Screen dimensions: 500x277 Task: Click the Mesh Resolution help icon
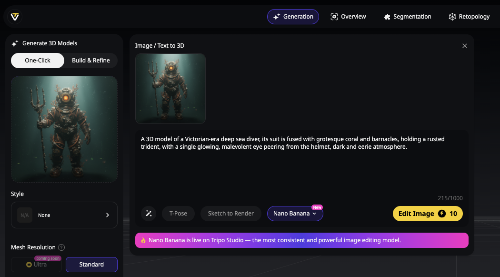point(61,247)
